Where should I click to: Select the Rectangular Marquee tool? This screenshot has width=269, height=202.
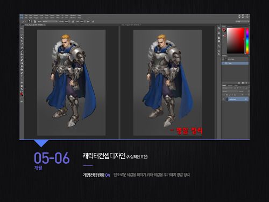[22, 32]
